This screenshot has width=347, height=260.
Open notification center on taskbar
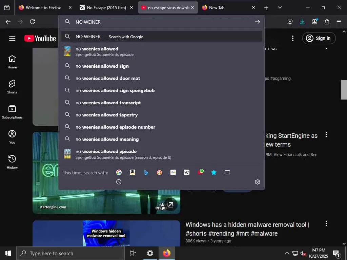pyautogui.click(x=336, y=254)
